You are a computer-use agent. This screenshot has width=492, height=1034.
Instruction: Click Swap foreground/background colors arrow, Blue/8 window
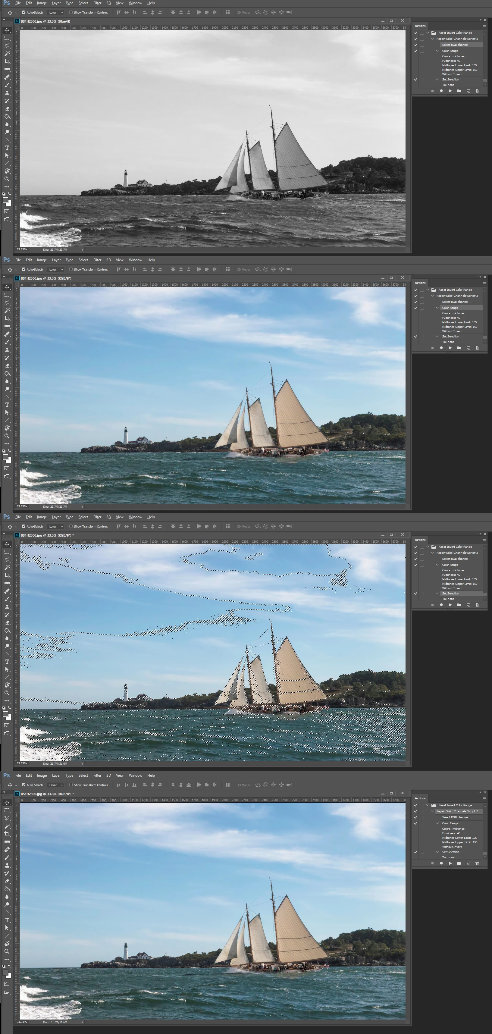(9, 194)
